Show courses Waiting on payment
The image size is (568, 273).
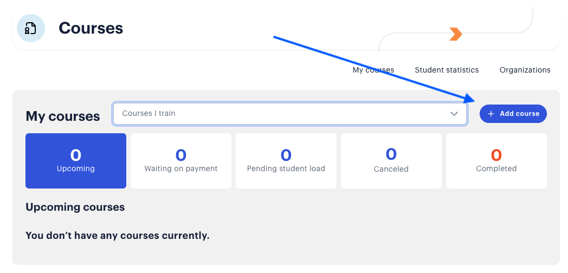(x=181, y=161)
